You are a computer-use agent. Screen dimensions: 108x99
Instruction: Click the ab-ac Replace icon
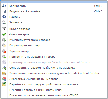4,22
